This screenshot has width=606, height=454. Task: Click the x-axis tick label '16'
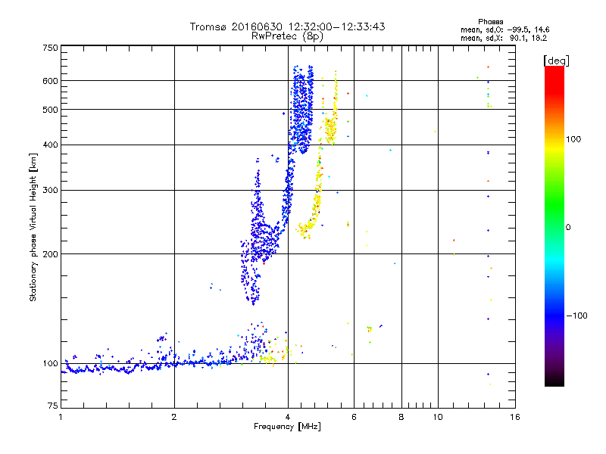(515, 417)
